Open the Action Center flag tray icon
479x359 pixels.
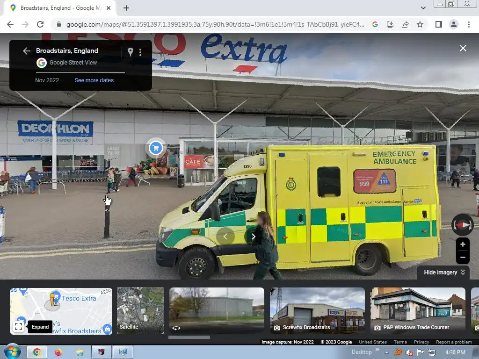(421, 352)
